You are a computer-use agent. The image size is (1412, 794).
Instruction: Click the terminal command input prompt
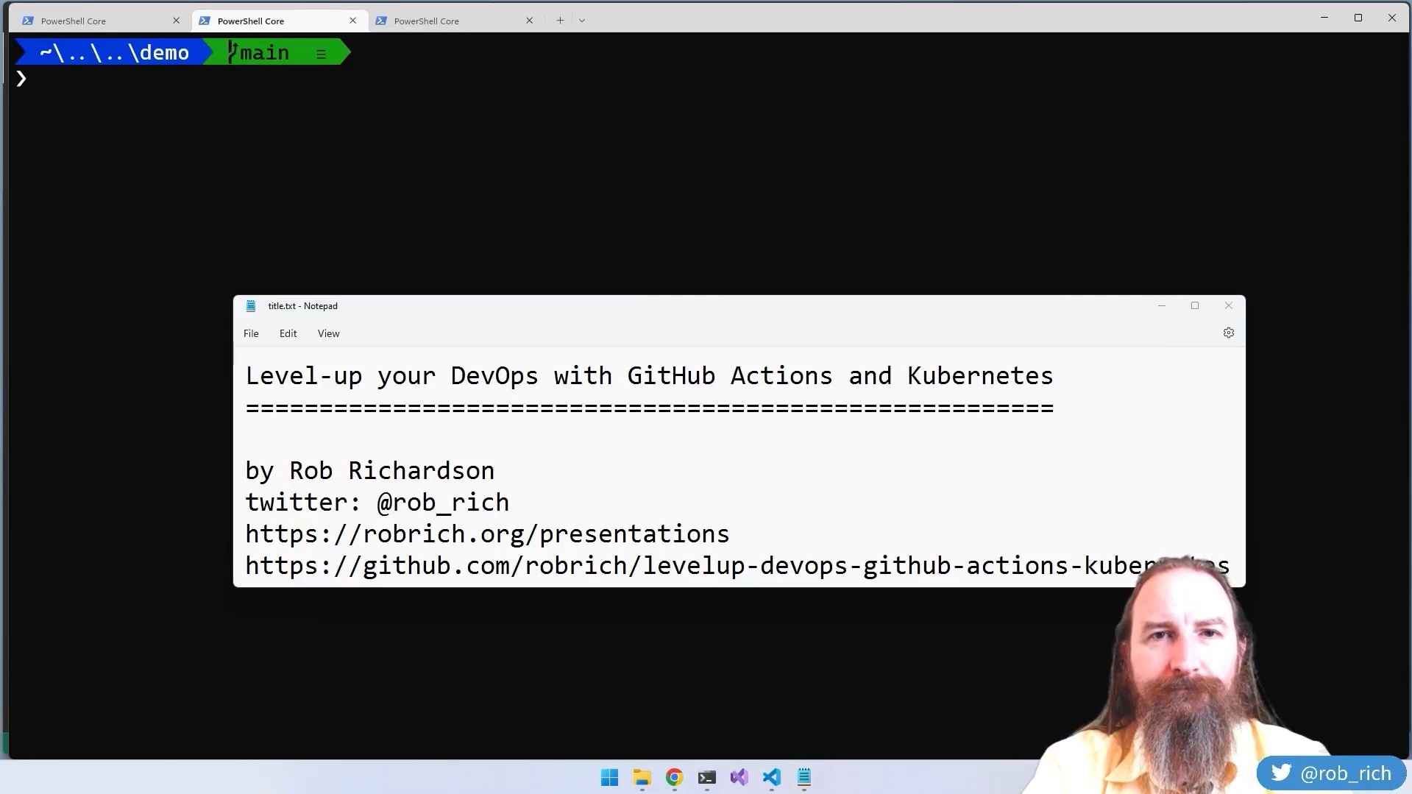tap(21, 79)
